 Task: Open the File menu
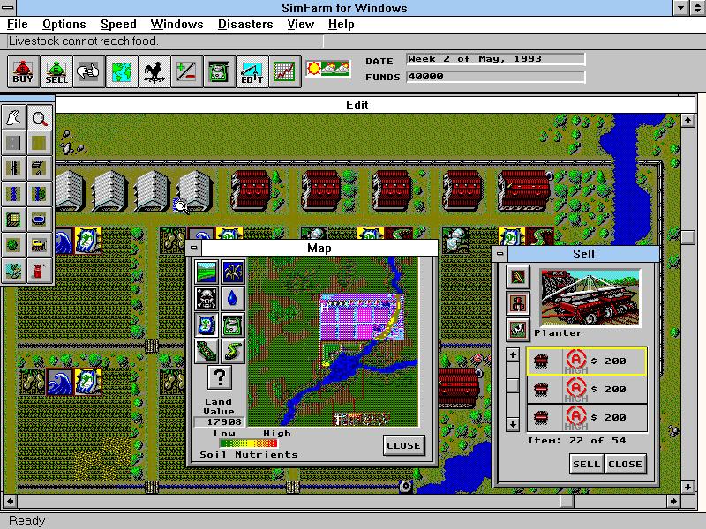tap(18, 25)
